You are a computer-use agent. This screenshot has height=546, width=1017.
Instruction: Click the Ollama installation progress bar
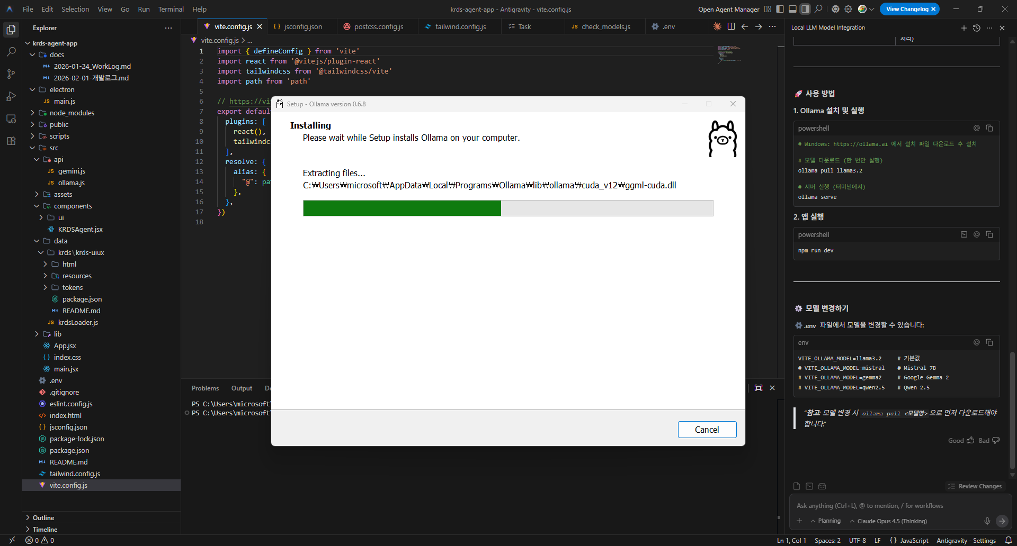(x=507, y=208)
